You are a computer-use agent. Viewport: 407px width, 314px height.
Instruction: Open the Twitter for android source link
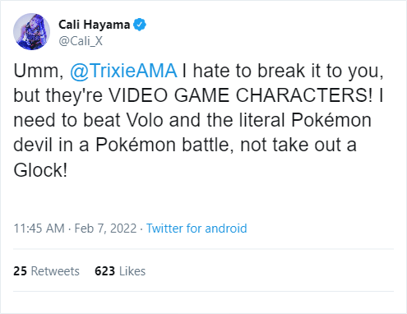[x=197, y=229]
